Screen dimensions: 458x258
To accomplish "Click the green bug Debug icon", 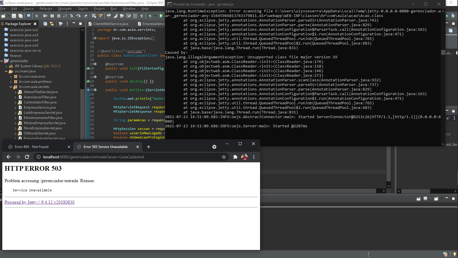I will 150,16.
